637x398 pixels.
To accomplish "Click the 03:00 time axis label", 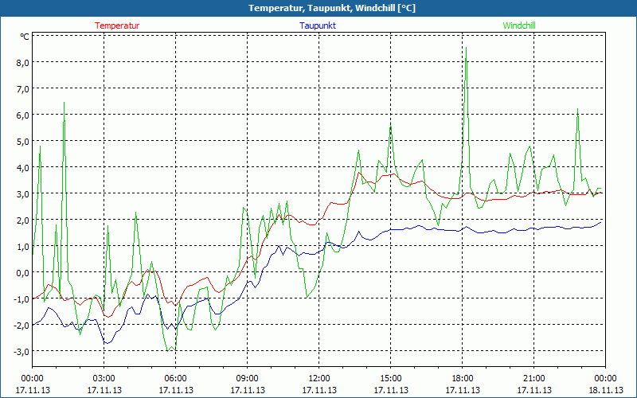I will (x=104, y=379).
